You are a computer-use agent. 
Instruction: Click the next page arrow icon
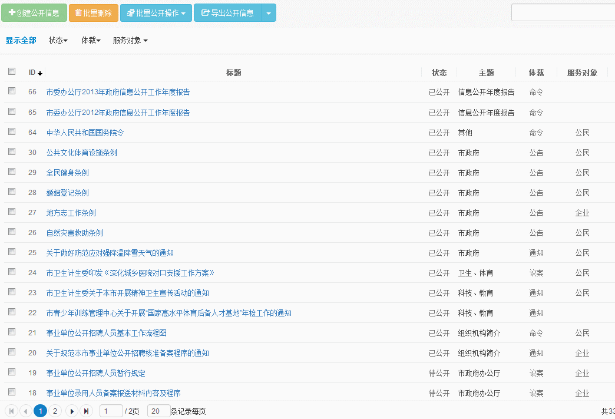pos(72,411)
